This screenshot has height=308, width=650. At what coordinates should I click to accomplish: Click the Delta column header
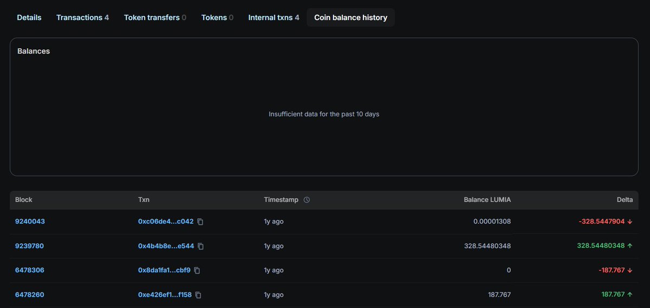(x=625, y=200)
